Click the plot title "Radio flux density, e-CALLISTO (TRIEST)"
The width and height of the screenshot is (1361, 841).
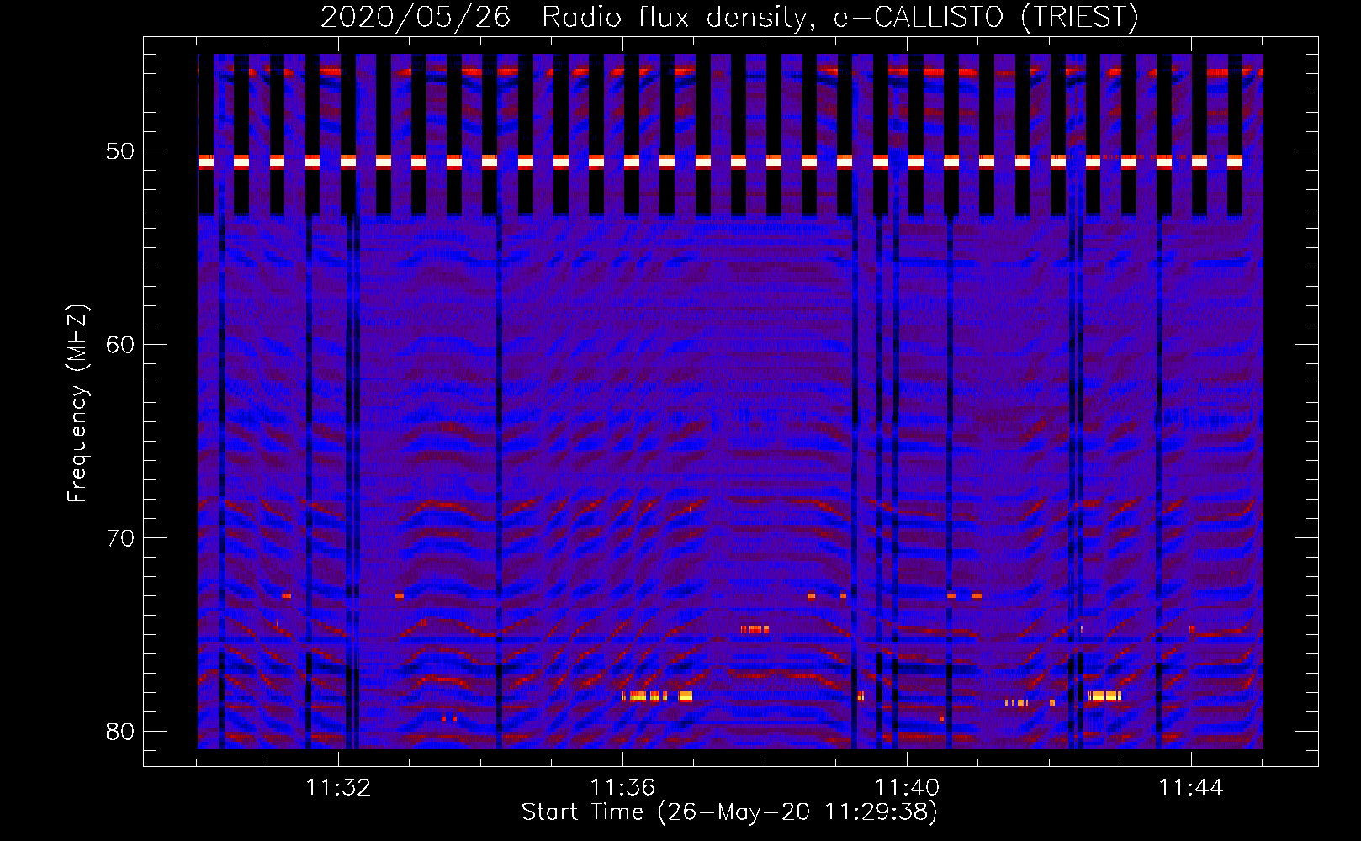(839, 17)
